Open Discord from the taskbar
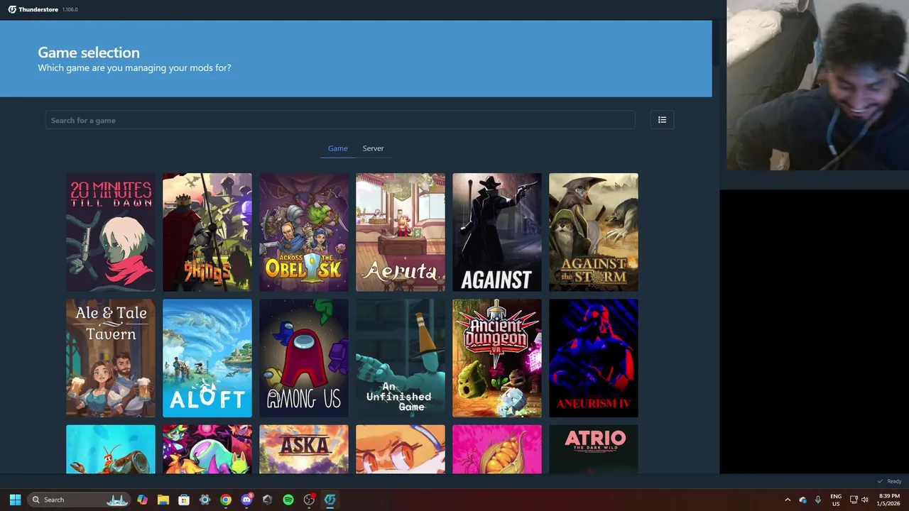The image size is (909, 511). pyautogui.click(x=246, y=500)
